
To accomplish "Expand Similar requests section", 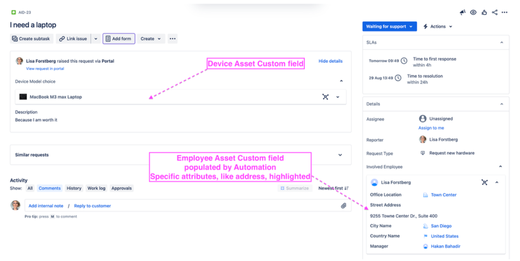I will click(x=340, y=155).
